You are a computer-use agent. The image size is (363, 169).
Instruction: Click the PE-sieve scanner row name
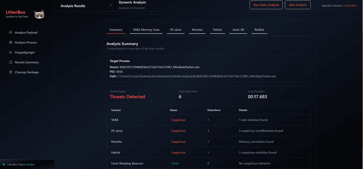tap(117, 131)
